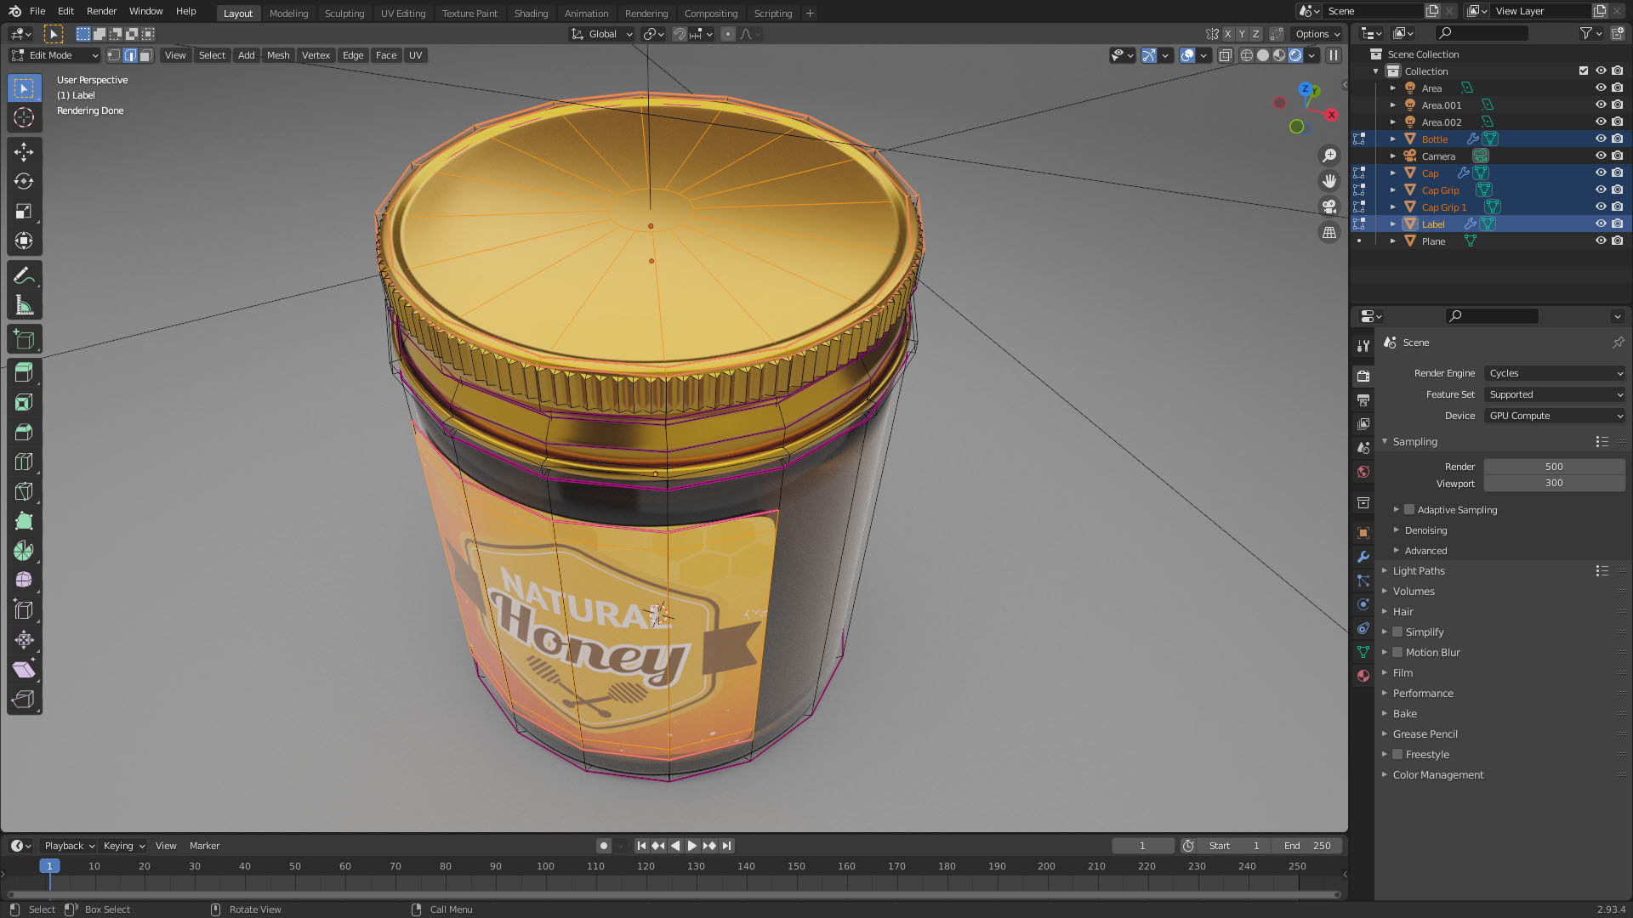1633x918 pixels.
Task: Select the Move tool in toolbar
Action: [24, 152]
